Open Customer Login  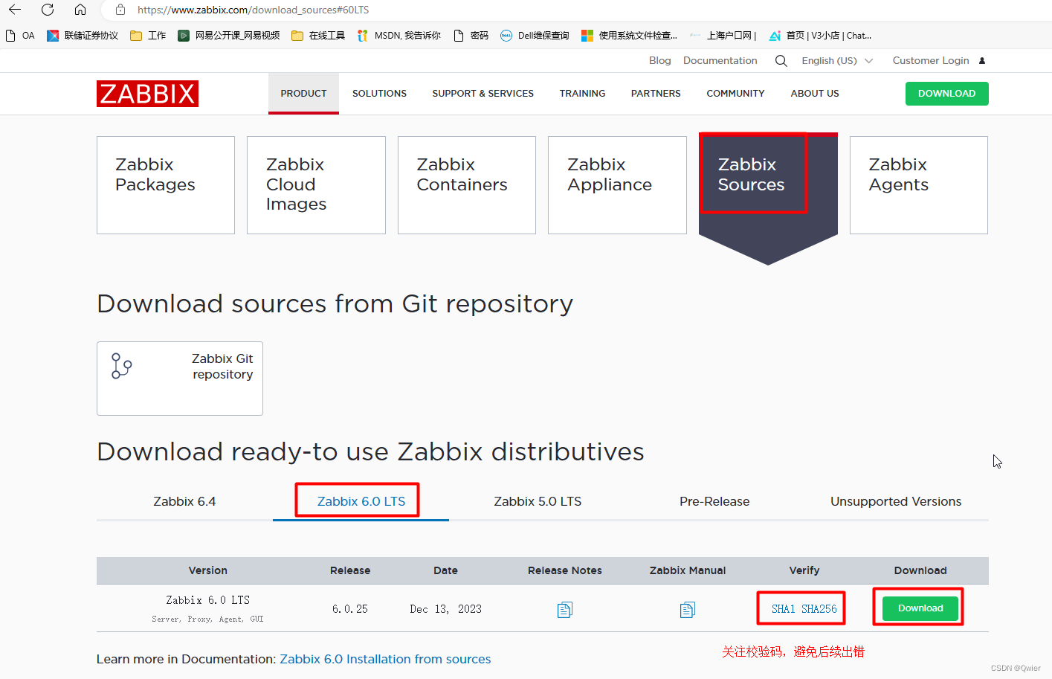931,60
